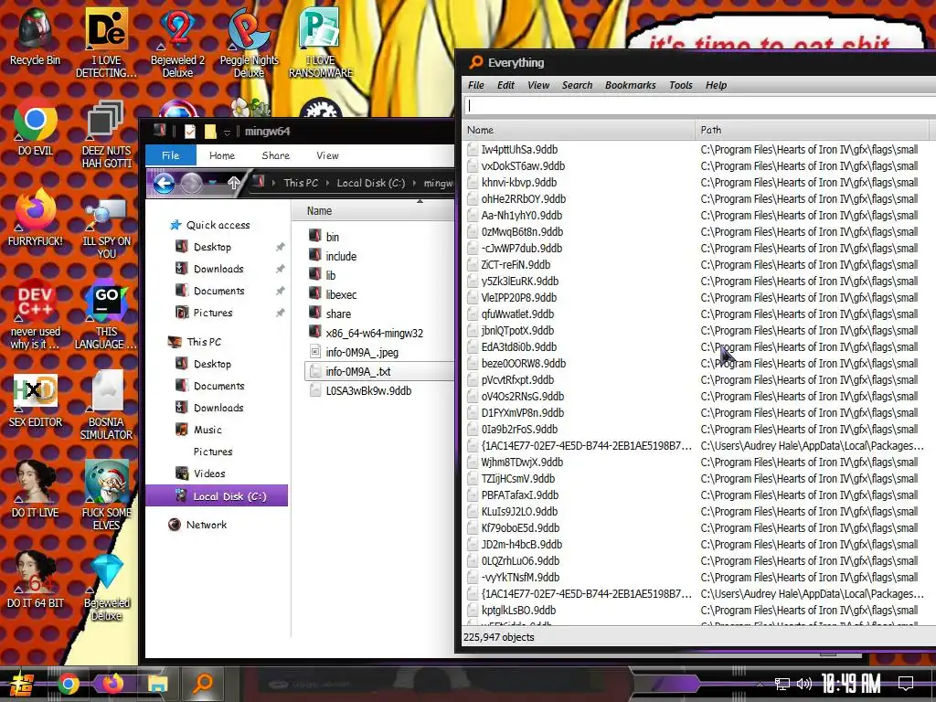The height and width of the screenshot is (702, 936).
Task: Expand the This PC breadcrumb chevron
Action: (328, 183)
